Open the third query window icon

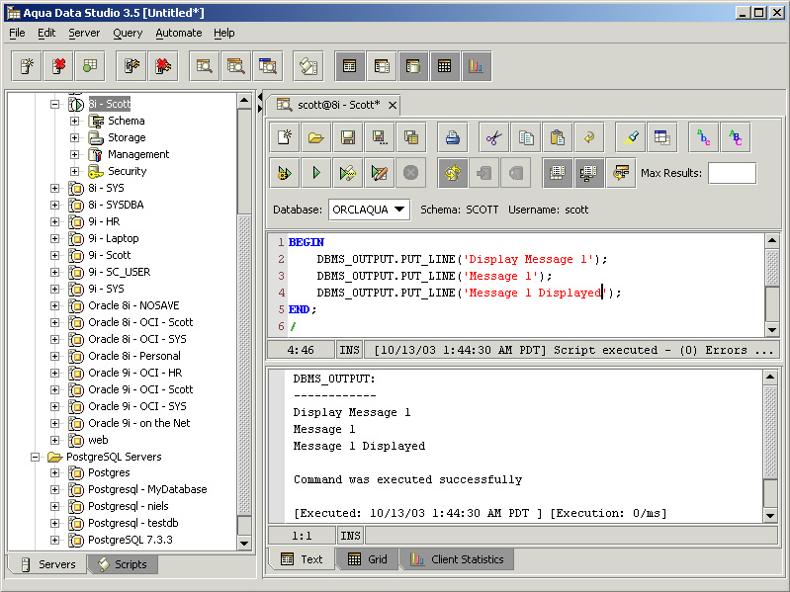(x=268, y=66)
